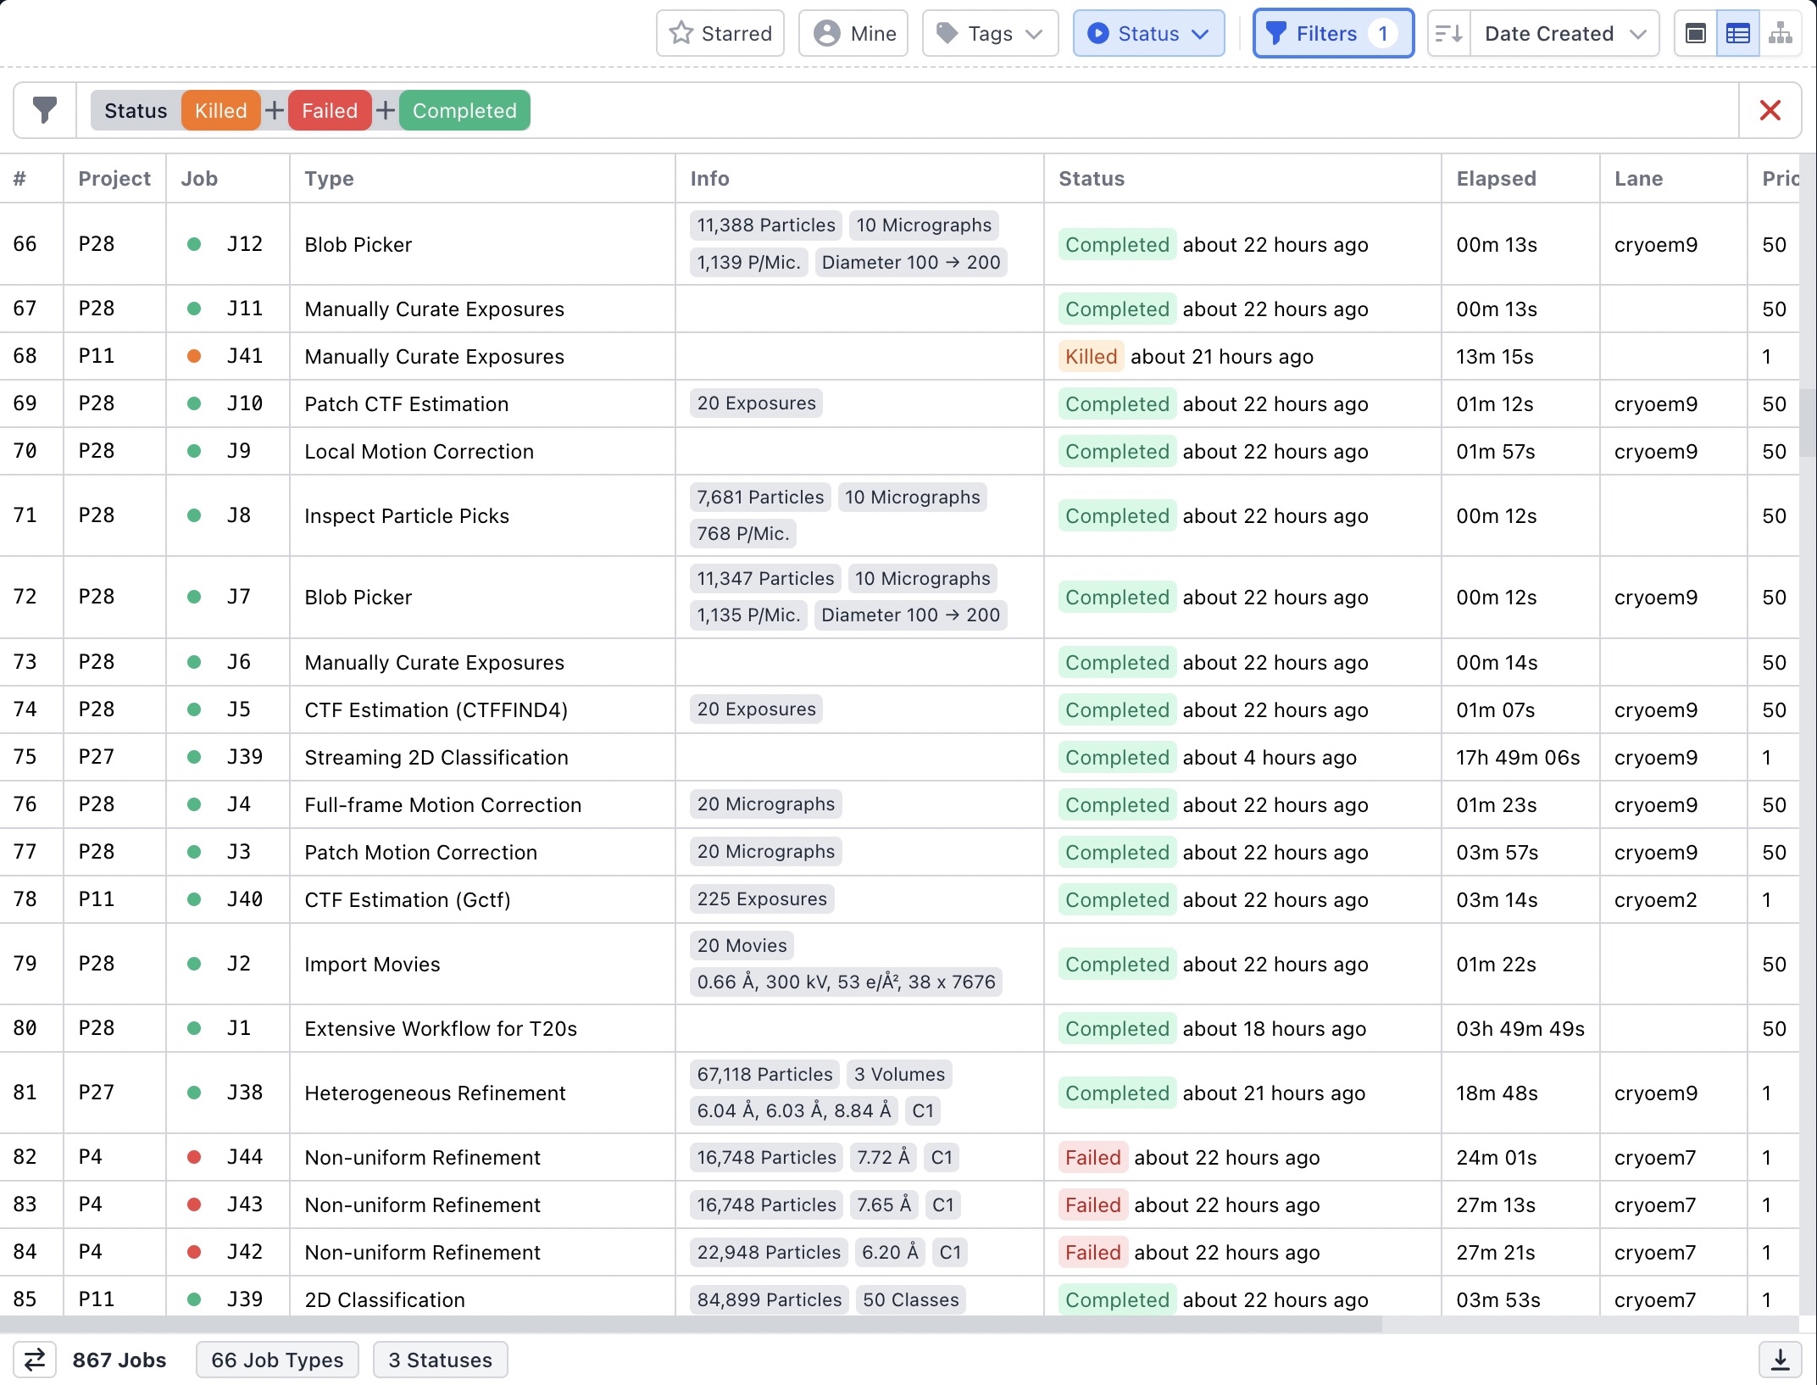
Task: Reverse sort order with the sort direction icon
Action: 1449,34
